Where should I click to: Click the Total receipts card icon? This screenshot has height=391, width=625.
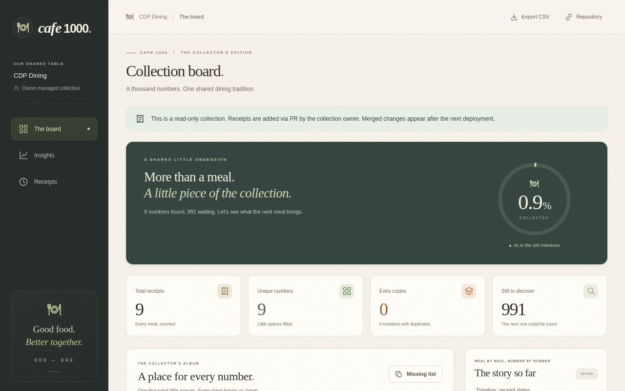click(225, 291)
